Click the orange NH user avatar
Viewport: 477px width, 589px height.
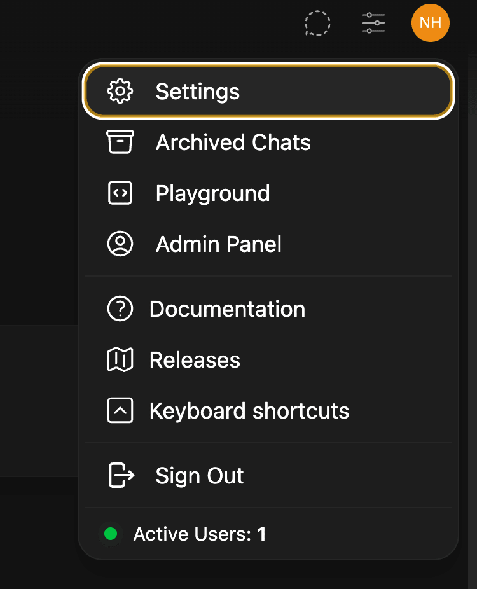pyautogui.click(x=431, y=24)
